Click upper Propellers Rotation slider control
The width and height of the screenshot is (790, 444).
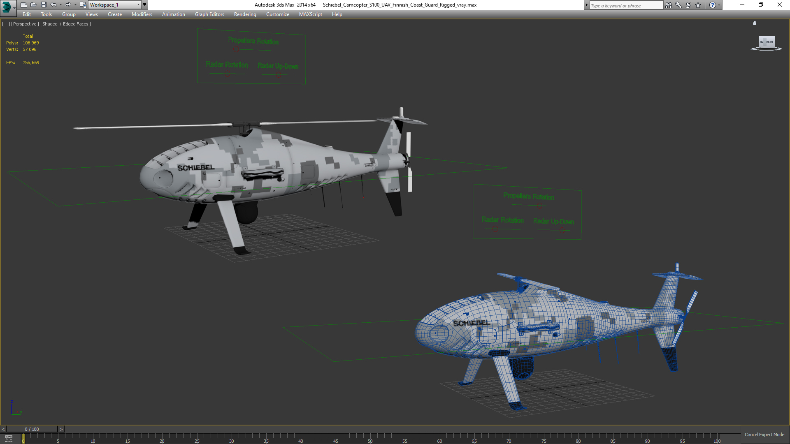click(x=236, y=49)
